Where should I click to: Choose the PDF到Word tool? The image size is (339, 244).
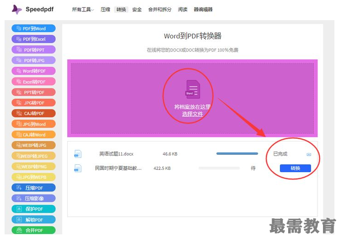(x=33, y=28)
